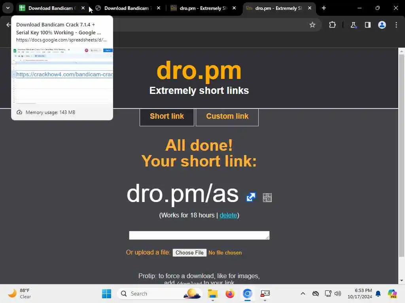Go back to the previous page
Image resolution: width=405 pixels, height=303 pixels.
9,25
